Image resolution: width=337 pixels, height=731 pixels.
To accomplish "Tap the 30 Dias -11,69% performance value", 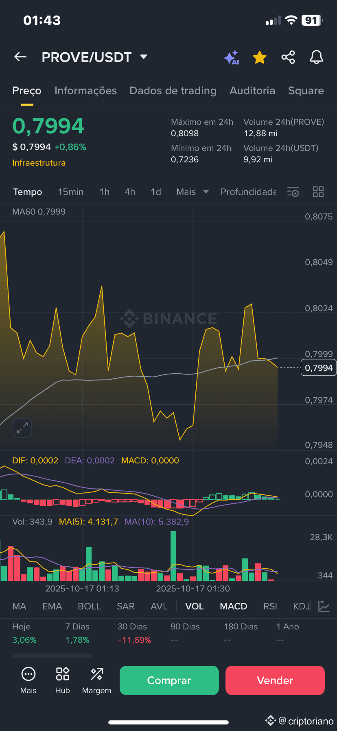I will (x=134, y=640).
